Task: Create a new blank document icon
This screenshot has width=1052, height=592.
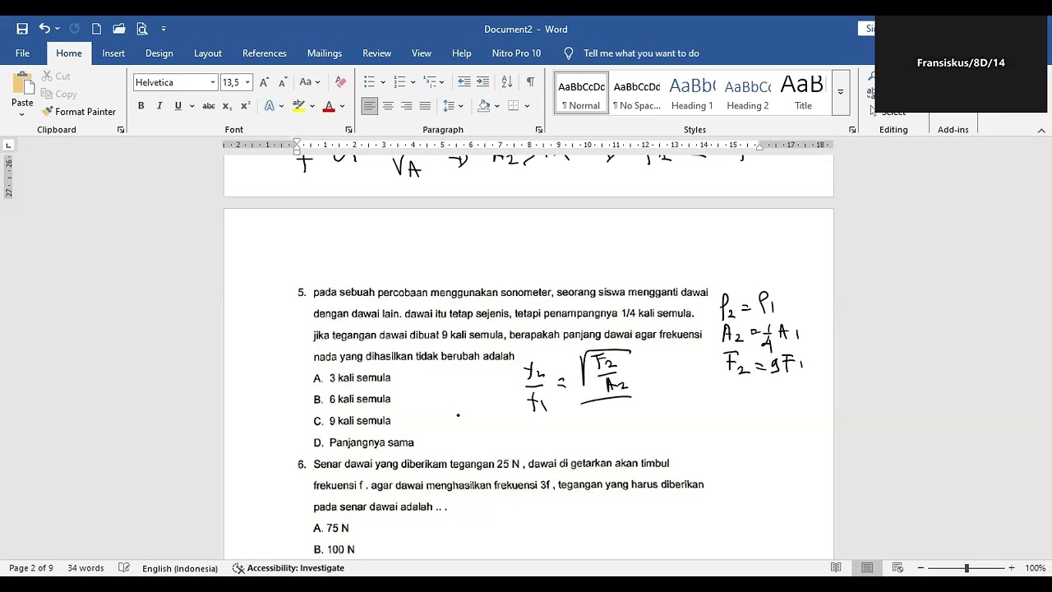Action: [96, 29]
